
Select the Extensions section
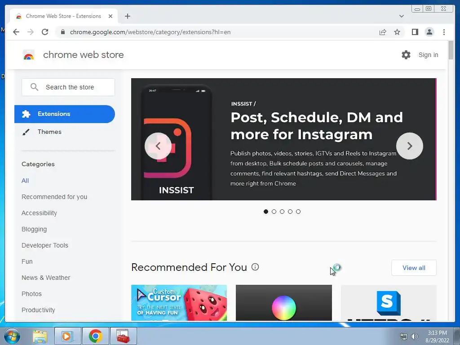click(x=65, y=114)
